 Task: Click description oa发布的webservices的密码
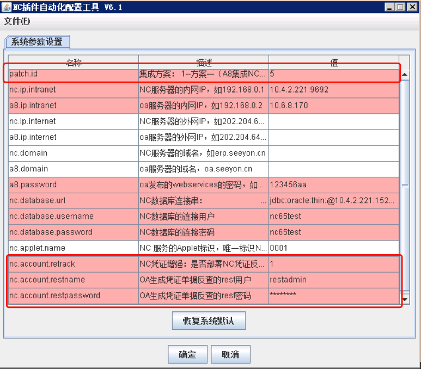[204, 185]
